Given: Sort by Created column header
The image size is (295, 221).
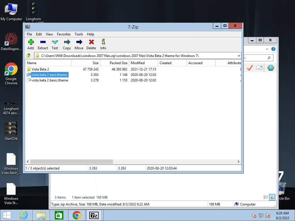Looking at the screenshot, I should [x=172, y=63].
